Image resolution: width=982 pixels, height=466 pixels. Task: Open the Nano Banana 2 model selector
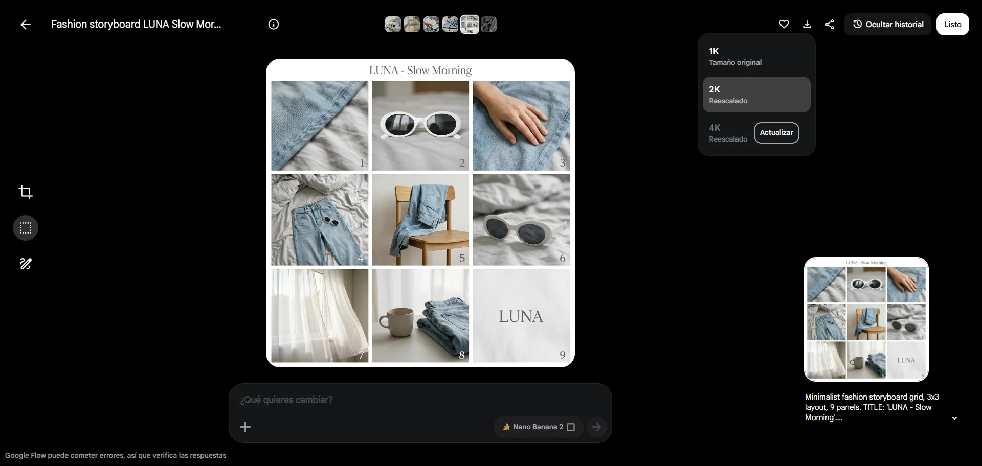coord(539,427)
